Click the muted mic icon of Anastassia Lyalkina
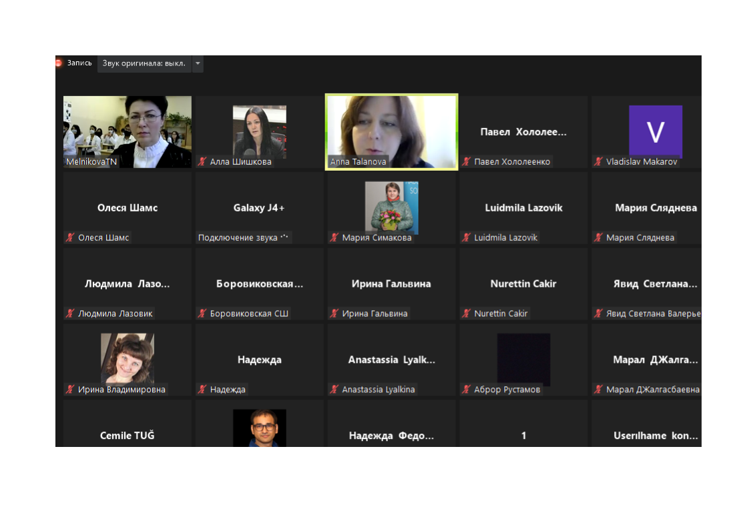749x529 pixels. pyautogui.click(x=335, y=389)
